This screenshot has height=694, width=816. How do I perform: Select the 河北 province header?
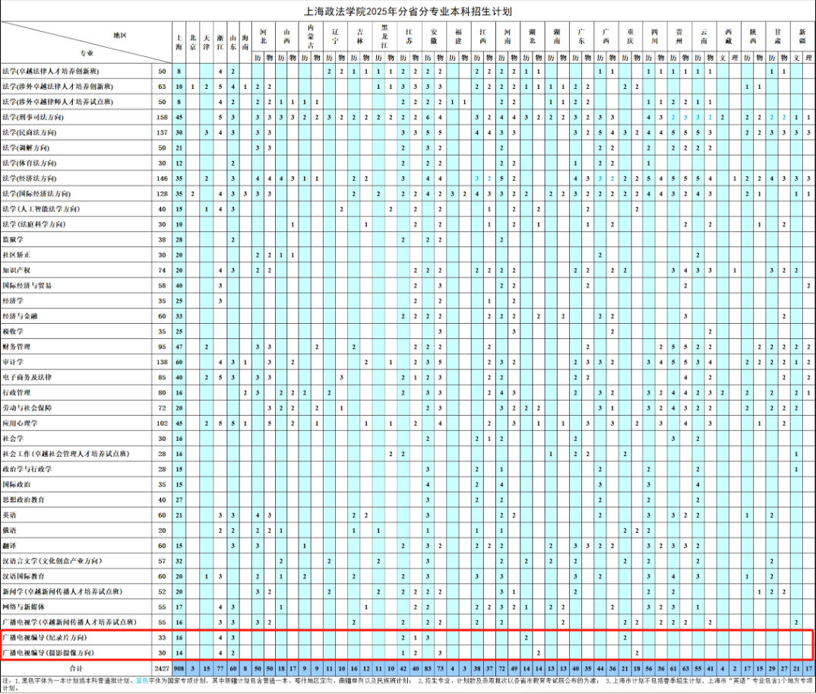[x=264, y=36]
